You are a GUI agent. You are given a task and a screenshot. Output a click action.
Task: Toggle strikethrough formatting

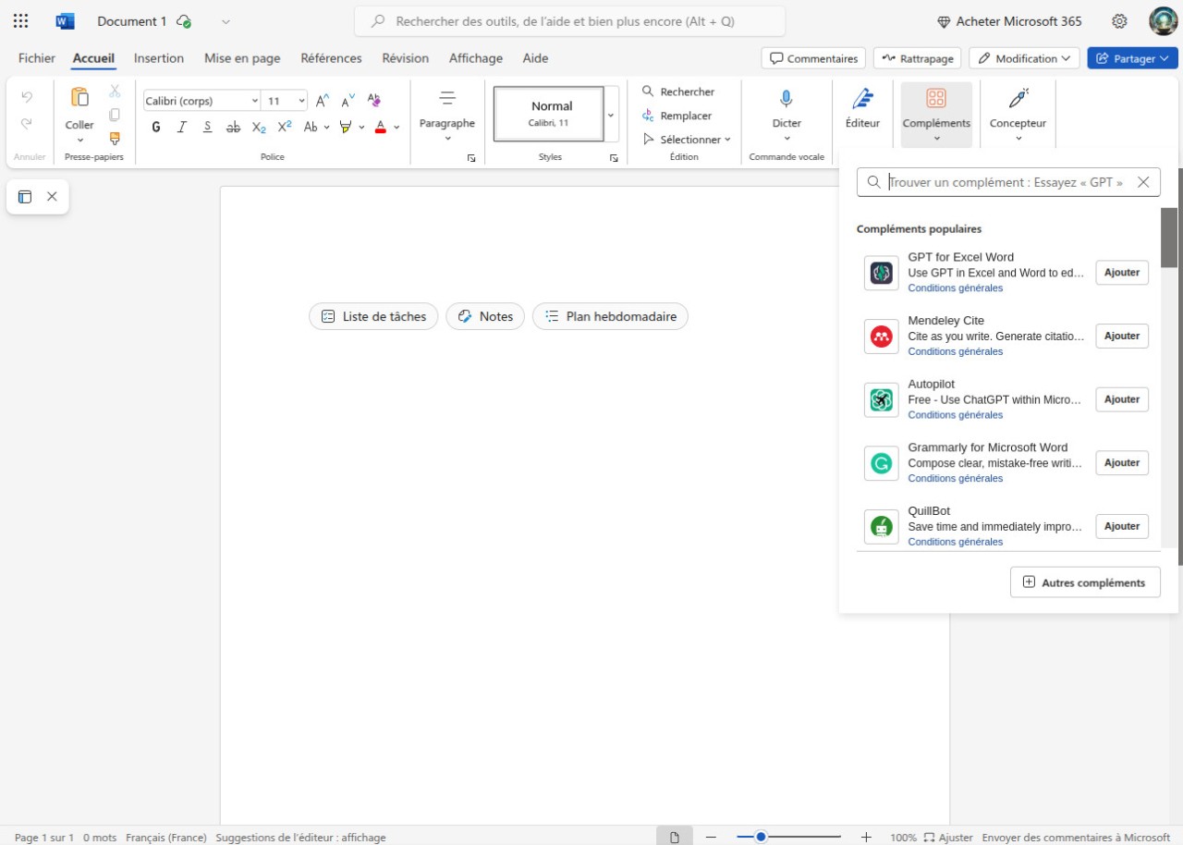pyautogui.click(x=232, y=128)
